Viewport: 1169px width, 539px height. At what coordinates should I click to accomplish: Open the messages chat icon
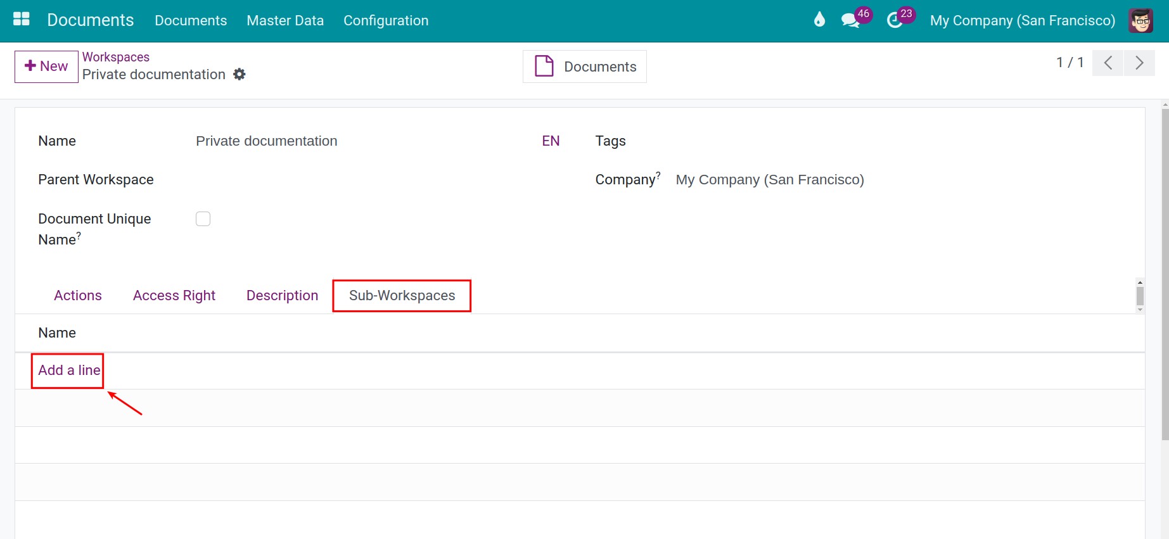[x=850, y=20]
